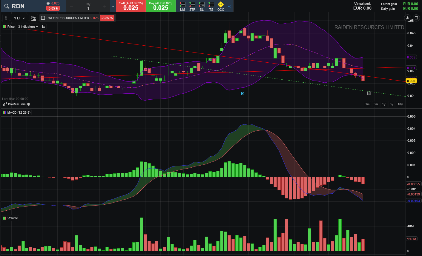Click the -3.85 % badge in chart header
The width and height of the screenshot is (422, 256).
[x=107, y=18]
